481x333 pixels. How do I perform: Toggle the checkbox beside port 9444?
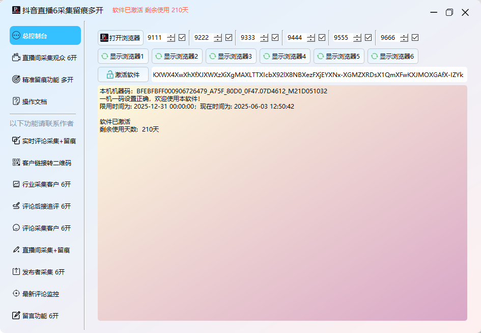322,38
